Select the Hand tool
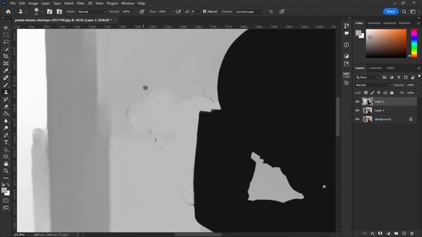This screenshot has width=422, height=237. [6, 164]
